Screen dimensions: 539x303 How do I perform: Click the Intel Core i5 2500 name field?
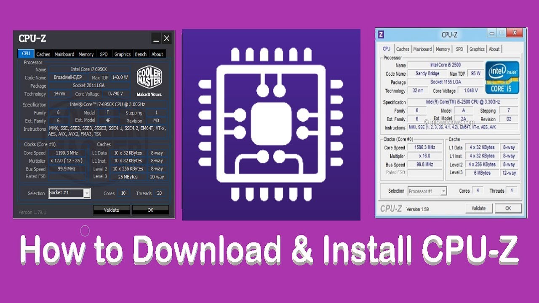coord(445,65)
